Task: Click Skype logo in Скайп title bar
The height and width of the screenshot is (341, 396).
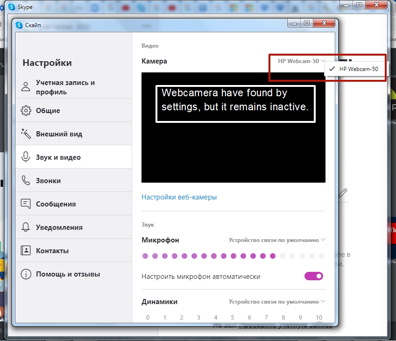Action: pos(19,25)
